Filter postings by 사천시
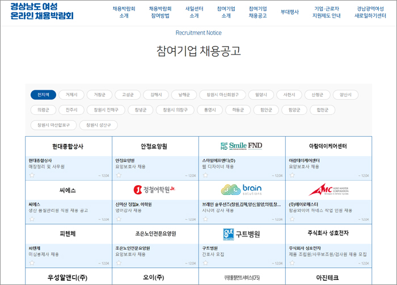This screenshot has width=397, height=285. point(289,95)
